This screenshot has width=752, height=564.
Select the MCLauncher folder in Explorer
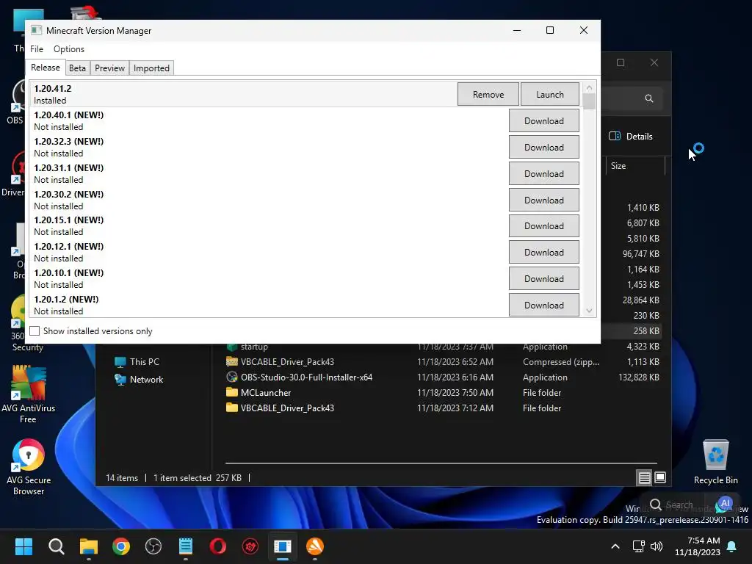[266, 392]
